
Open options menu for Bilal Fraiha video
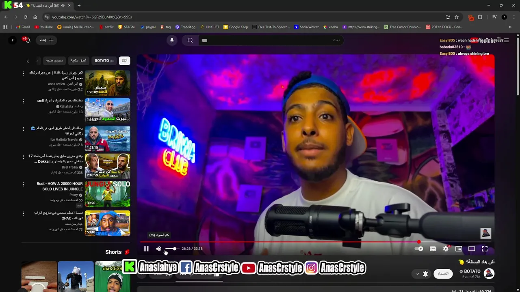[23, 157]
